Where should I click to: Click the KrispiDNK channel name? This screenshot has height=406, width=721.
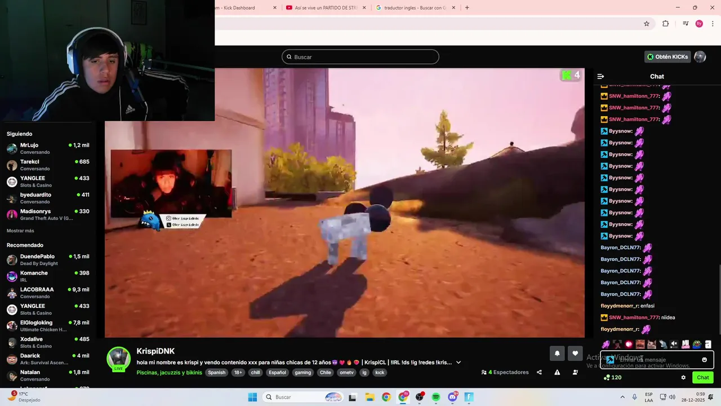tap(155, 351)
